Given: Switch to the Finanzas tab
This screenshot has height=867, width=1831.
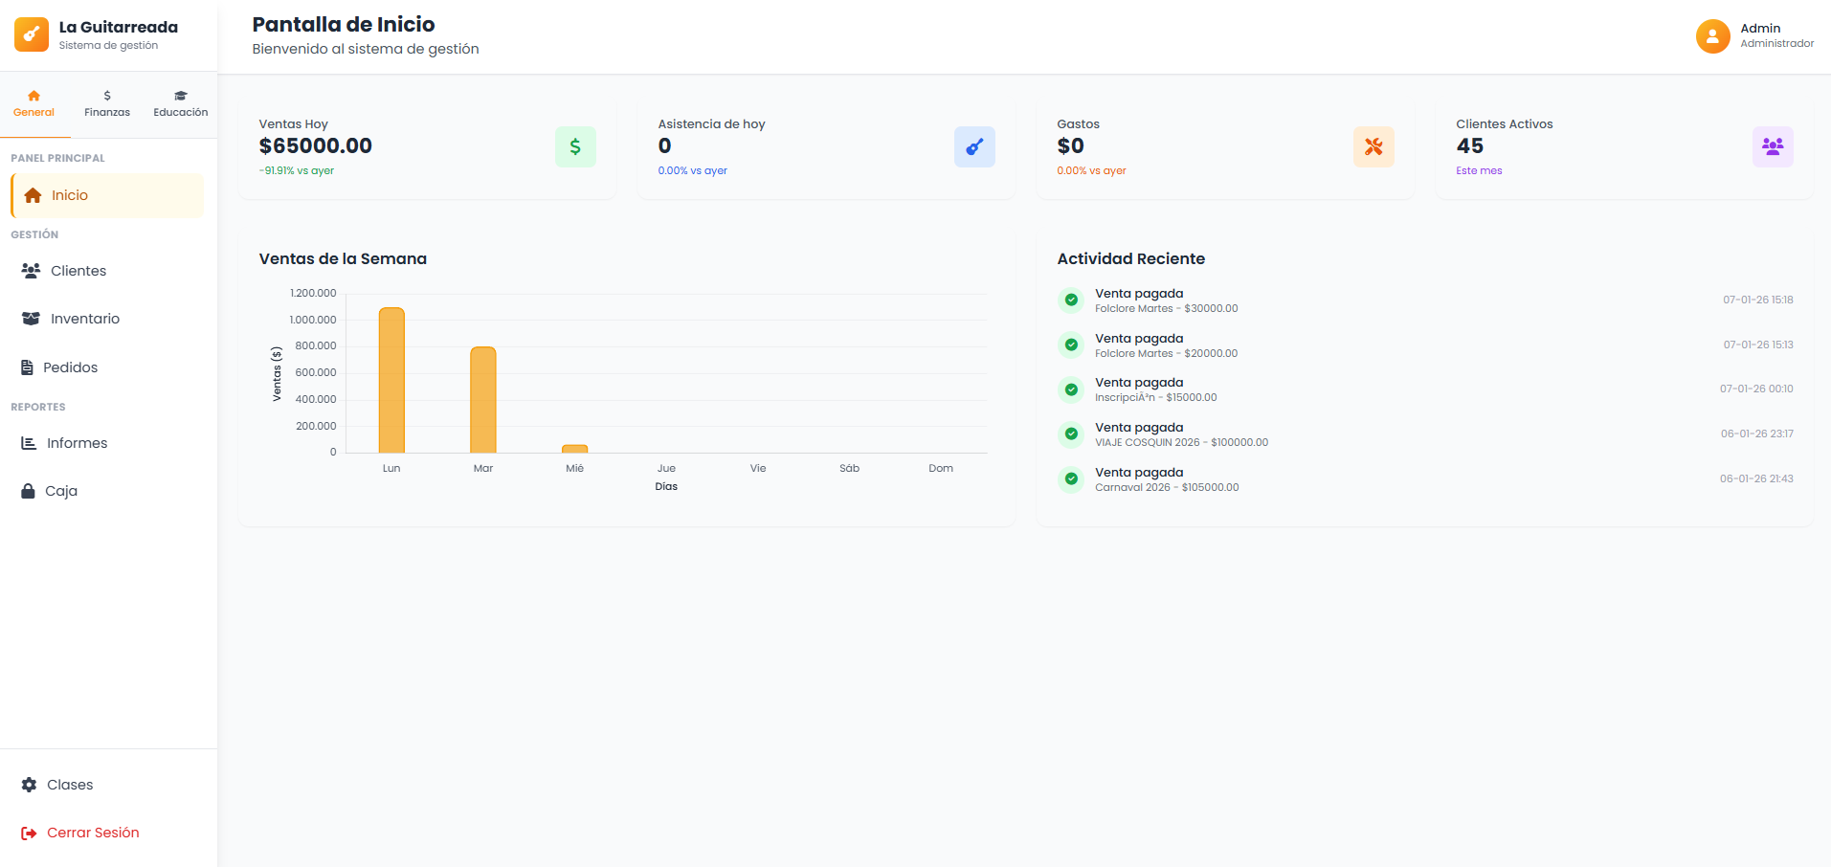Looking at the screenshot, I should pos(107,103).
